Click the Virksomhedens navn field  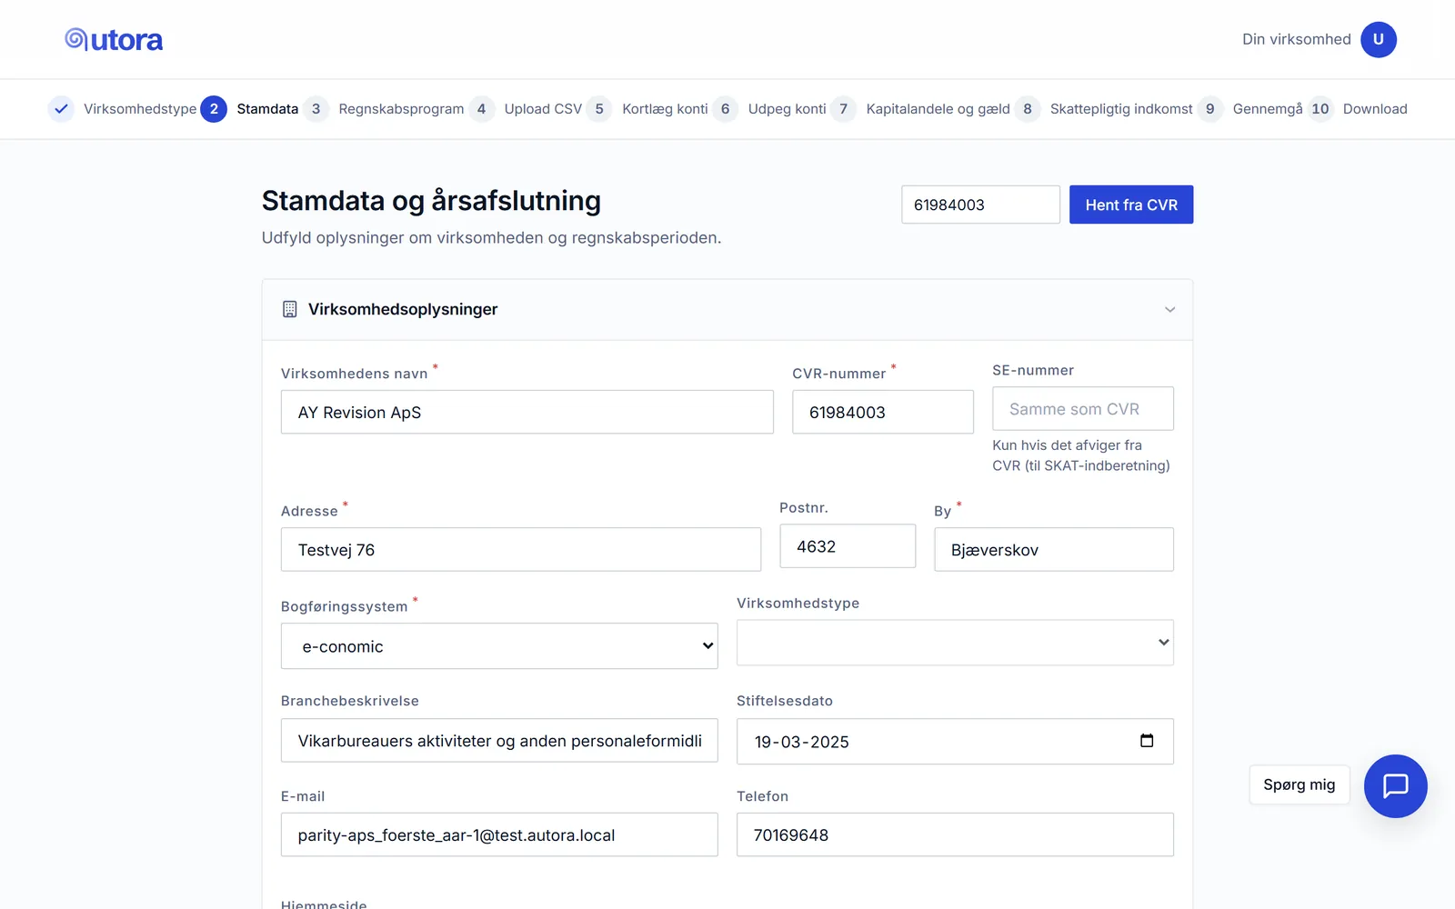(x=527, y=412)
